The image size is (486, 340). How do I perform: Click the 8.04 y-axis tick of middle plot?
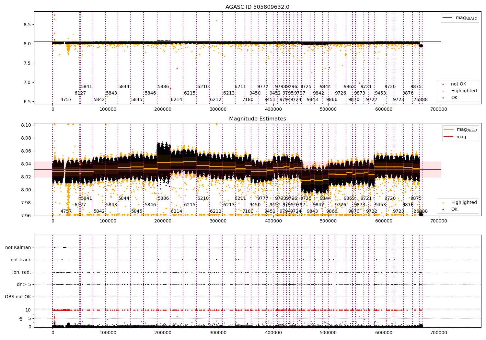pos(25,164)
